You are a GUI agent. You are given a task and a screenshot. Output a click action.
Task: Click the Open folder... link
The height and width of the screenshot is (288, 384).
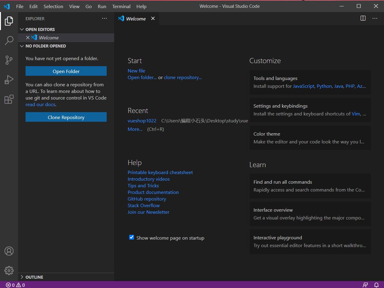(142, 77)
